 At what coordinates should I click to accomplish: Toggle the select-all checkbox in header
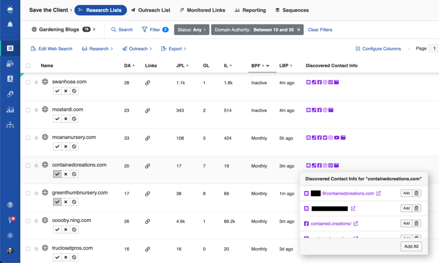28,66
